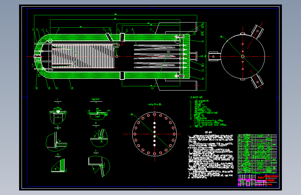Click the coiled tube bundle in the main section view
This screenshot has width=301, height=195.
pyautogui.click(x=83, y=56)
